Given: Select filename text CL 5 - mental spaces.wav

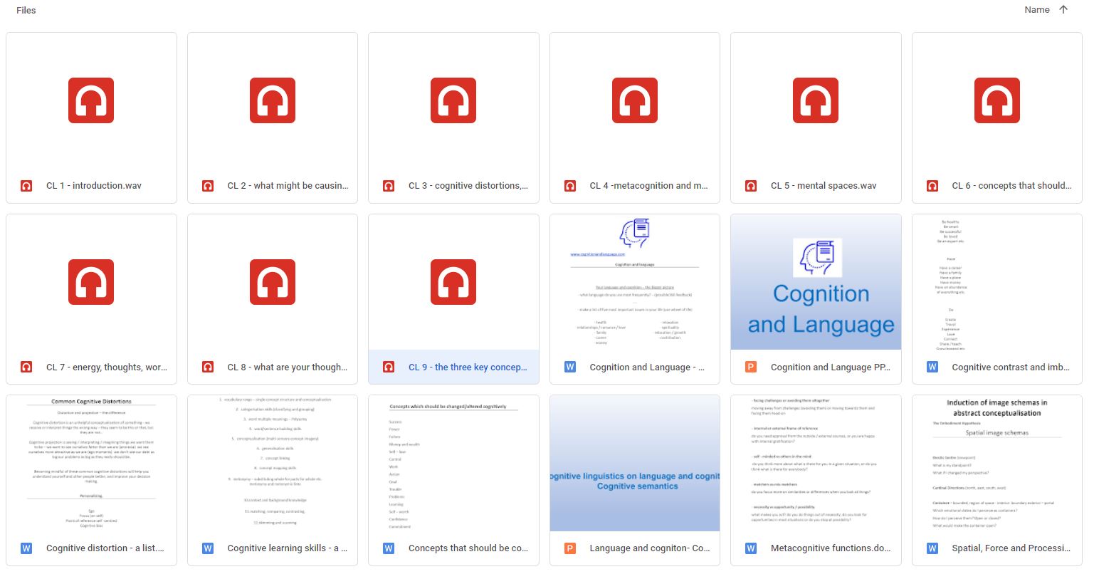Looking at the screenshot, I should [824, 186].
